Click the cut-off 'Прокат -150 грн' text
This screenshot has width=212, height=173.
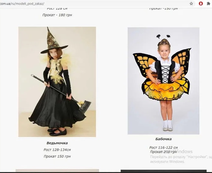tap(163, 8)
